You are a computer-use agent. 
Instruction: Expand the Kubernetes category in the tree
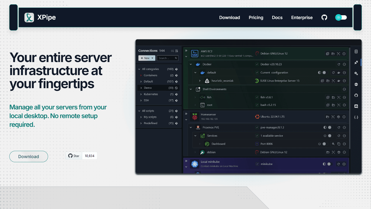141,94
